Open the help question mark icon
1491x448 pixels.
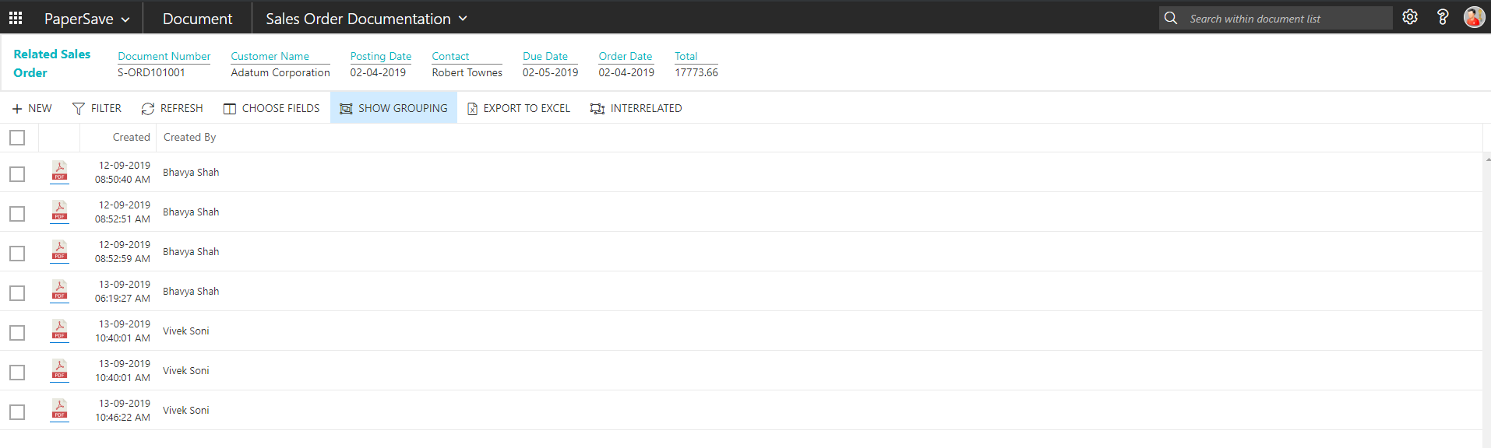1442,17
